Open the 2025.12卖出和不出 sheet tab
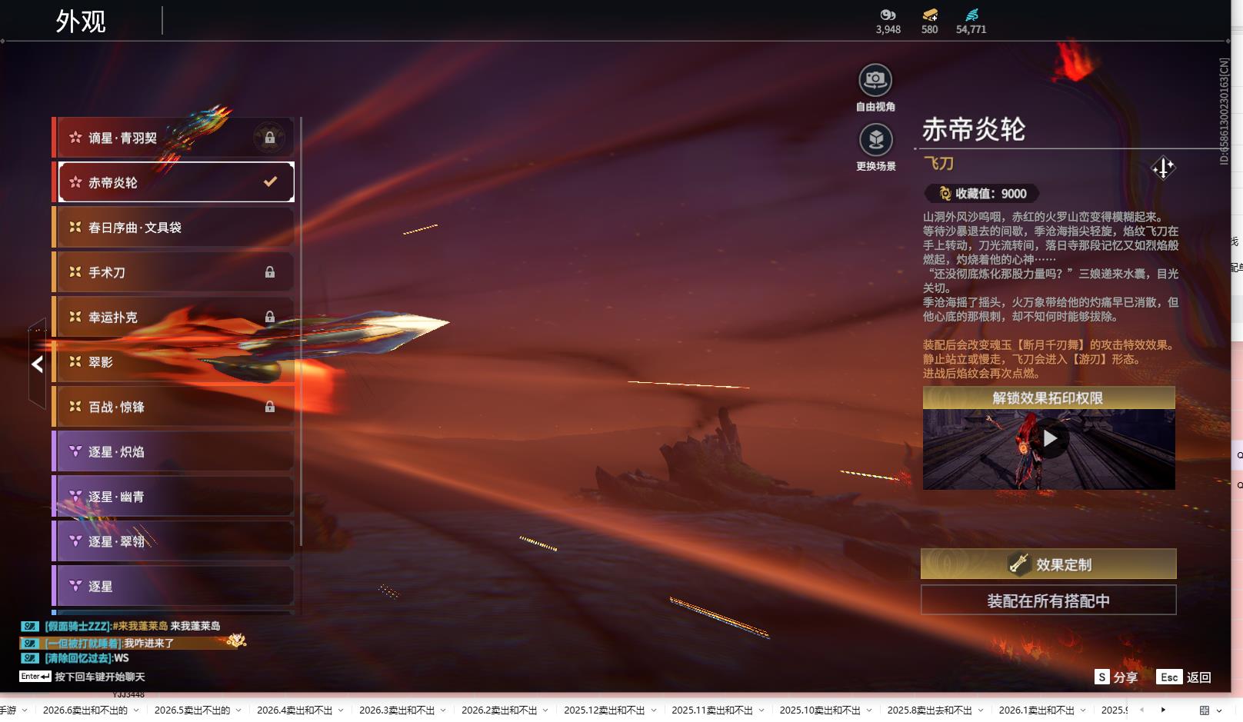Image resolution: width=1243 pixels, height=722 pixels. click(x=605, y=710)
